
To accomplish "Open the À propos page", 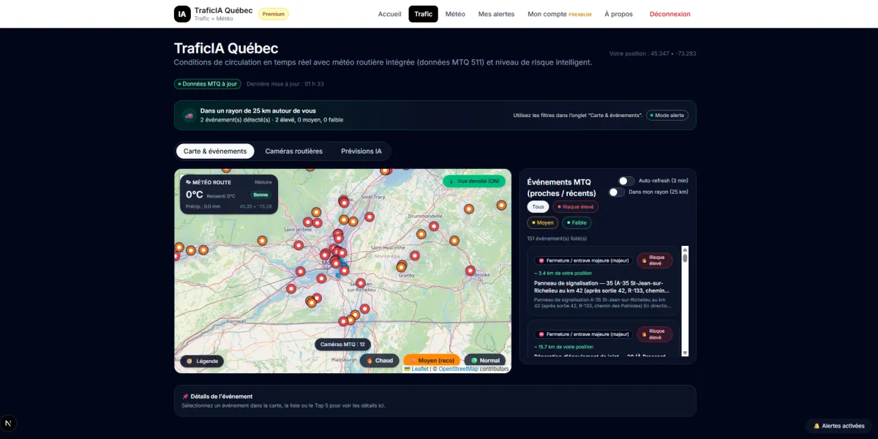I will coord(618,14).
